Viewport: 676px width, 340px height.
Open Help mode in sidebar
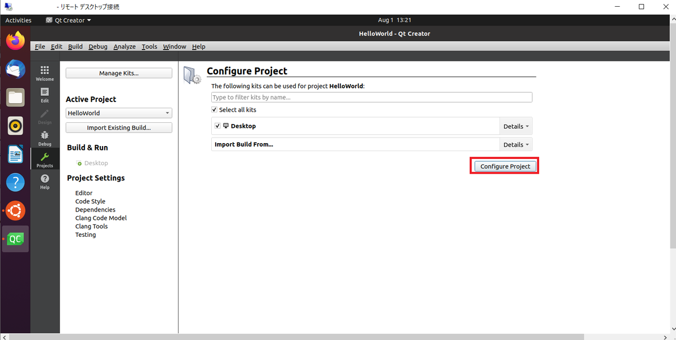[x=45, y=181]
